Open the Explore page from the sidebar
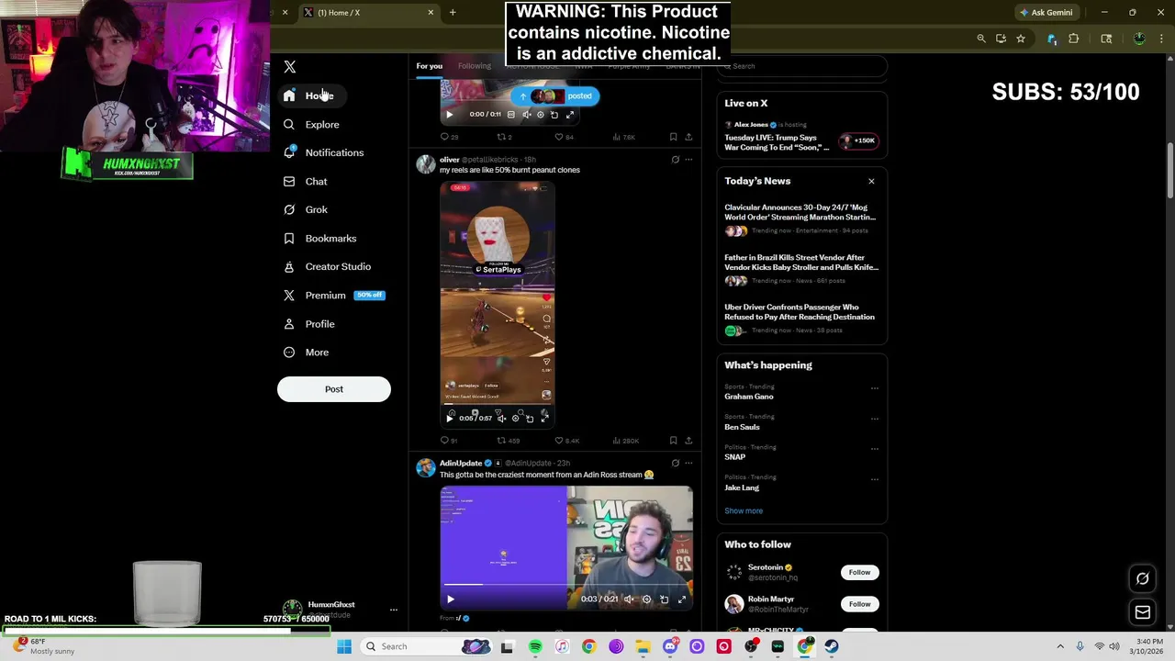Viewport: 1175px width, 661px height. [x=311, y=124]
